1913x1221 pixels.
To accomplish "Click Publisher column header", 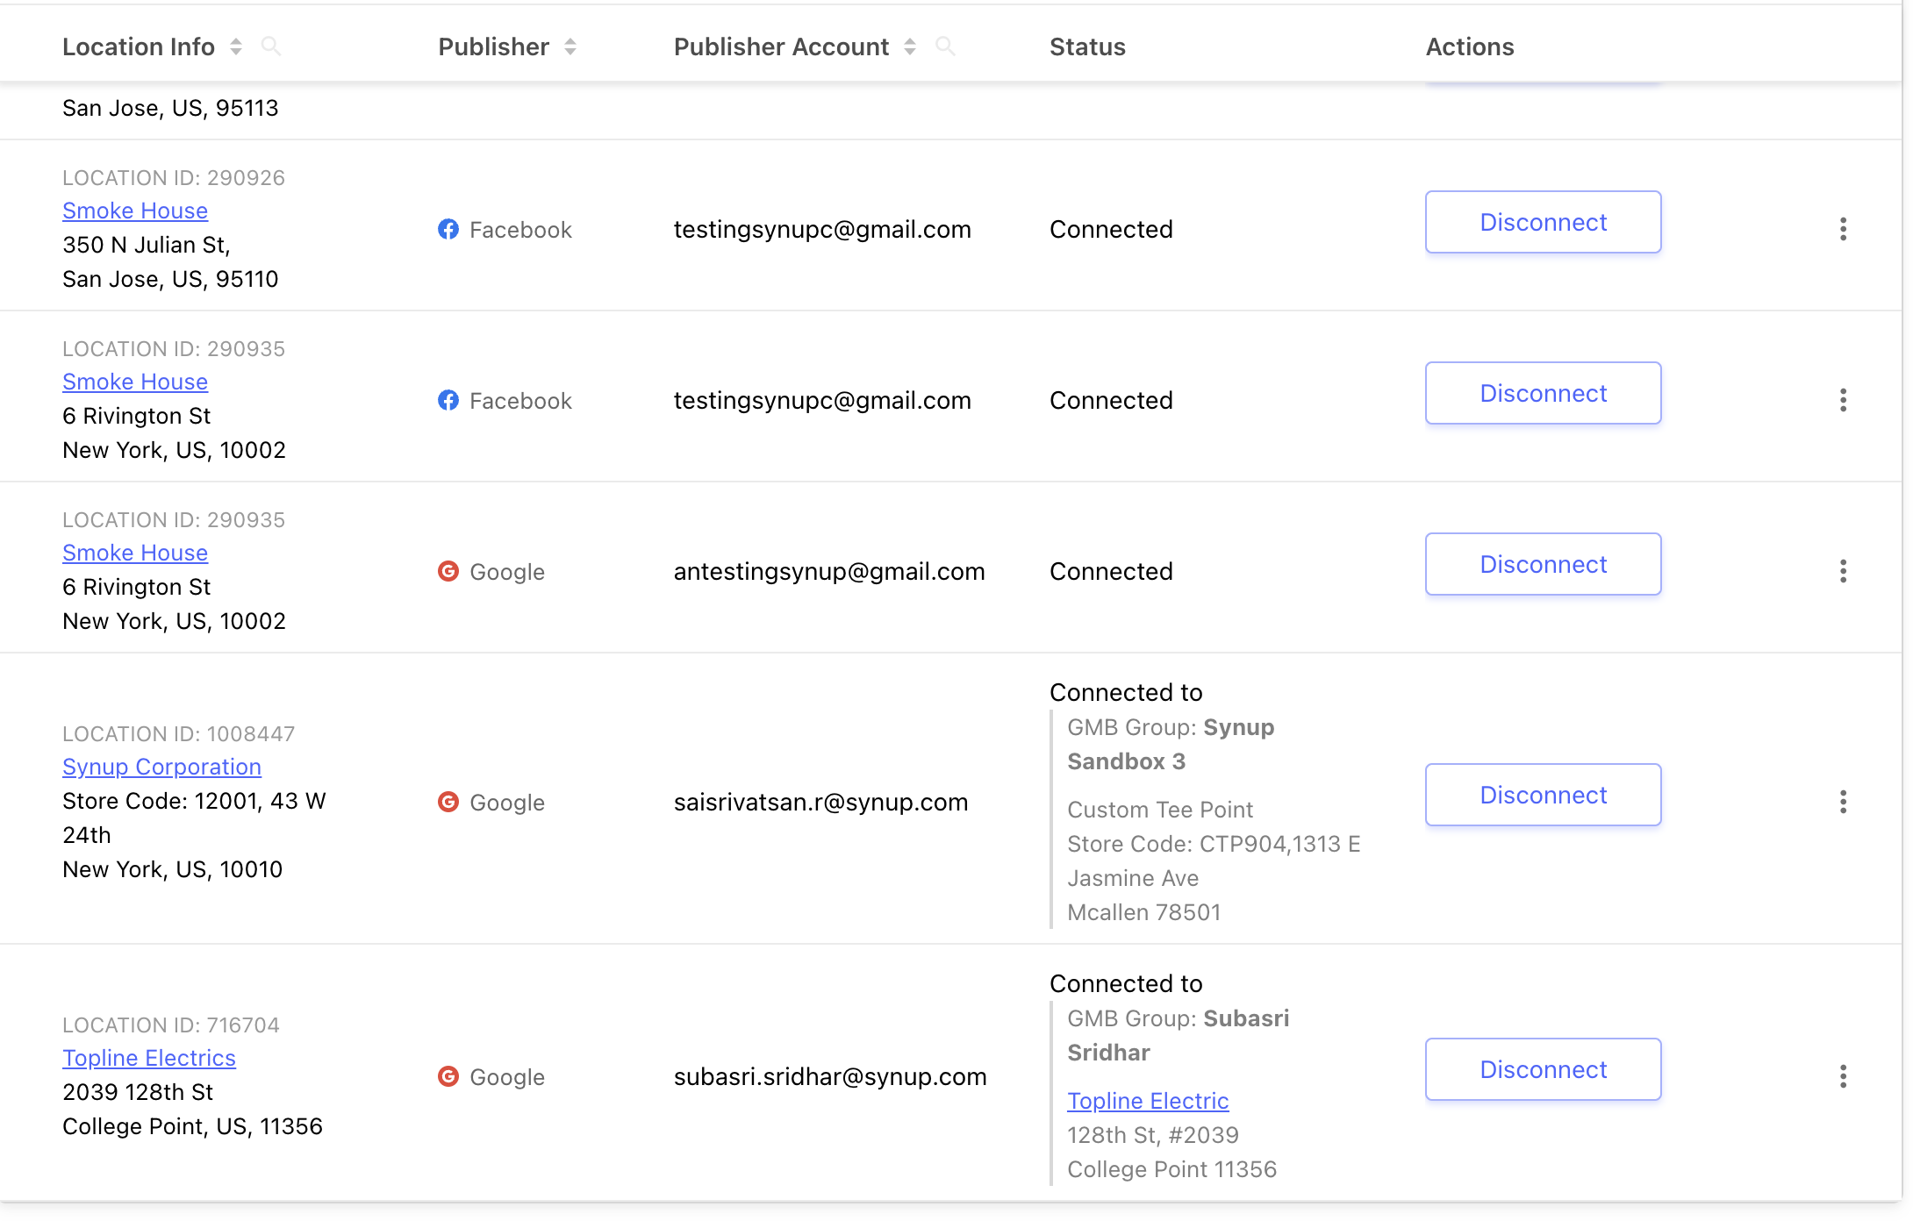I will [x=493, y=46].
